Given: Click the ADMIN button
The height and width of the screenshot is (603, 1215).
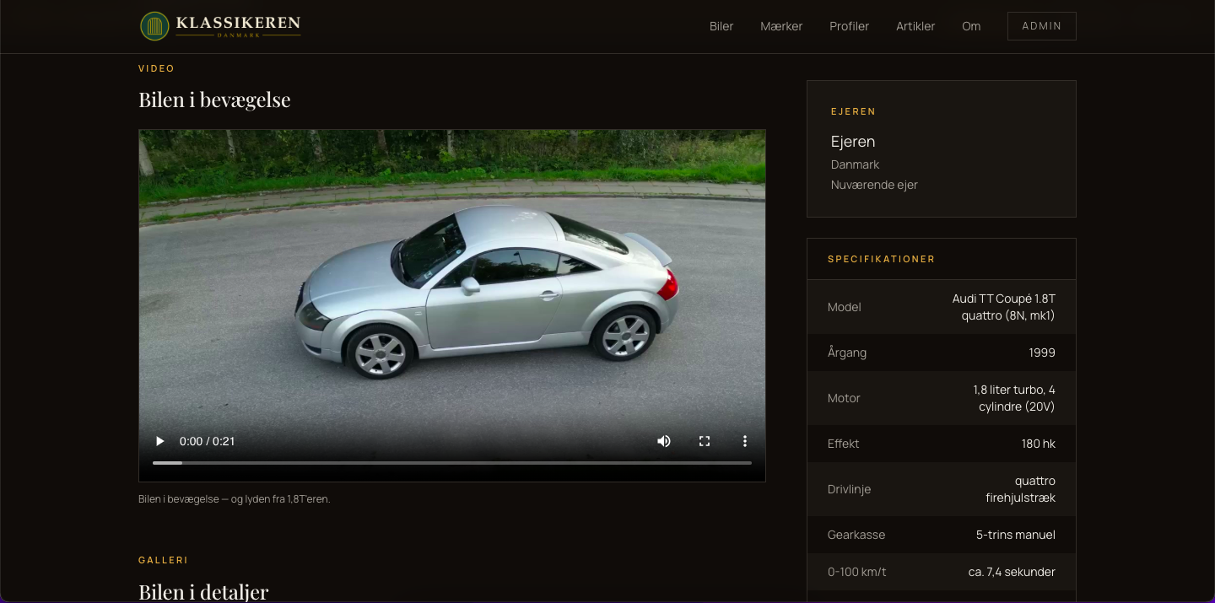Looking at the screenshot, I should click(1042, 26).
